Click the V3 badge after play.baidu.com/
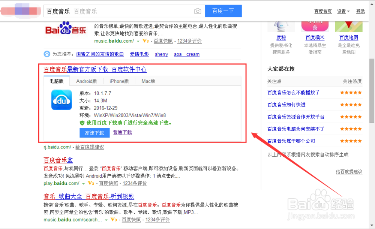This screenshot has height=229, width=375. click(91, 183)
